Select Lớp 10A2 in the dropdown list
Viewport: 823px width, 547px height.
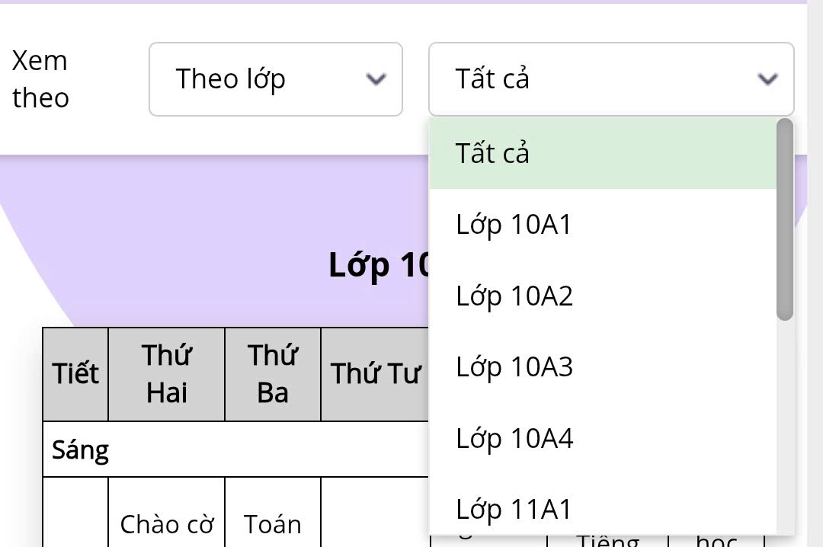[602, 296]
